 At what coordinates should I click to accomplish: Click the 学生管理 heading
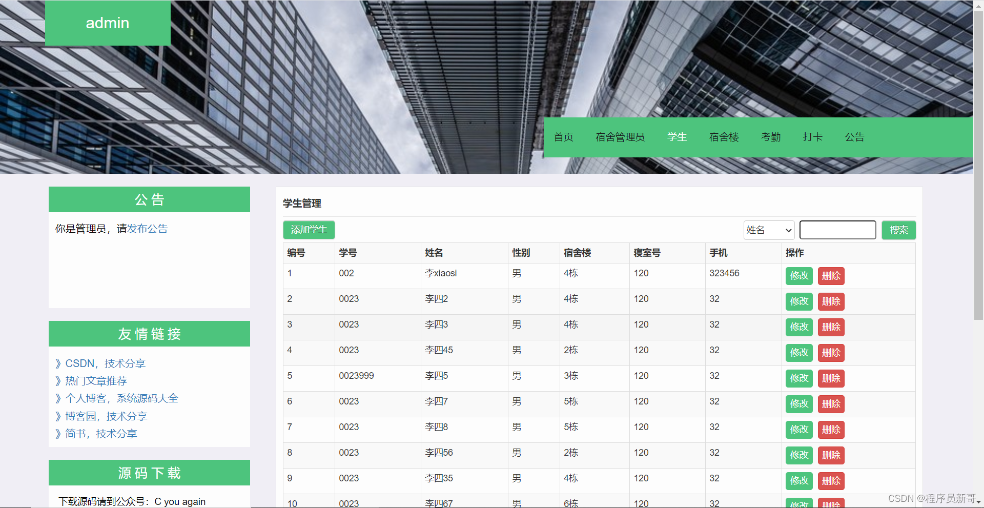pos(302,204)
